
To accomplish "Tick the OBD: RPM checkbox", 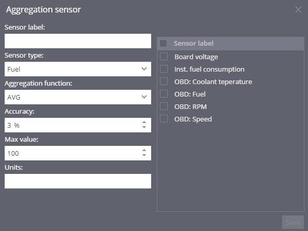I will tap(164, 106).
